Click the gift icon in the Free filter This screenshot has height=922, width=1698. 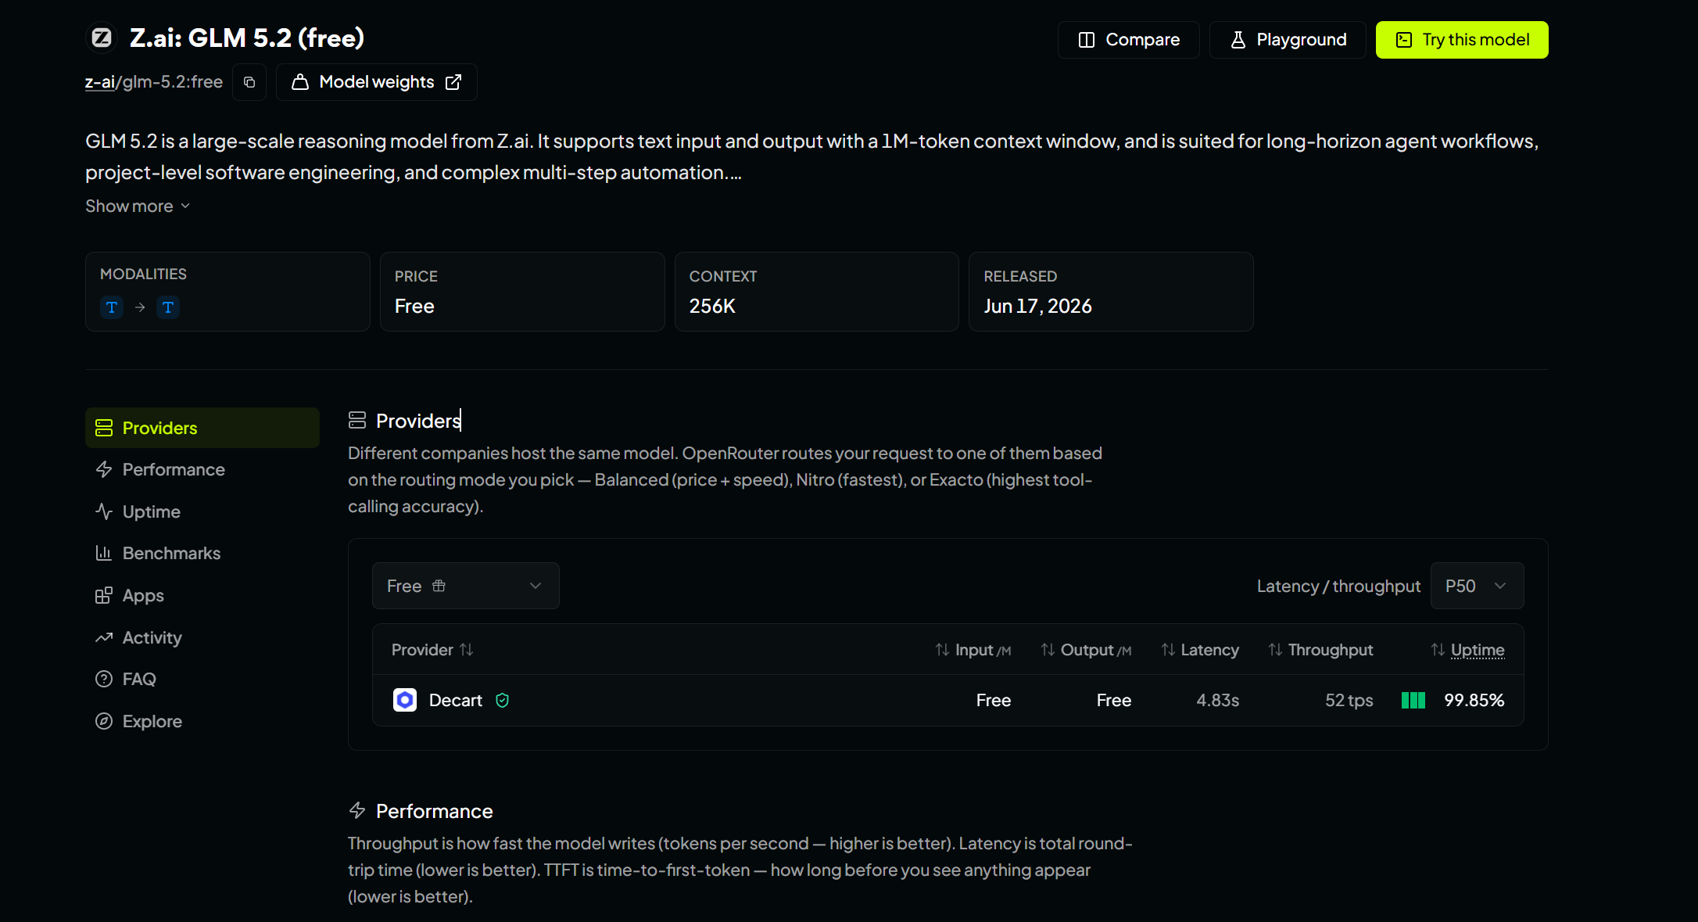point(439,586)
